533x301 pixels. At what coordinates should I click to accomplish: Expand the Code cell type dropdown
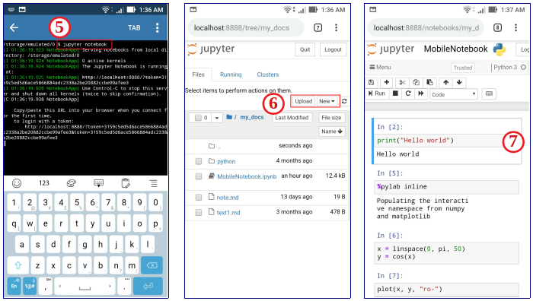click(x=454, y=94)
